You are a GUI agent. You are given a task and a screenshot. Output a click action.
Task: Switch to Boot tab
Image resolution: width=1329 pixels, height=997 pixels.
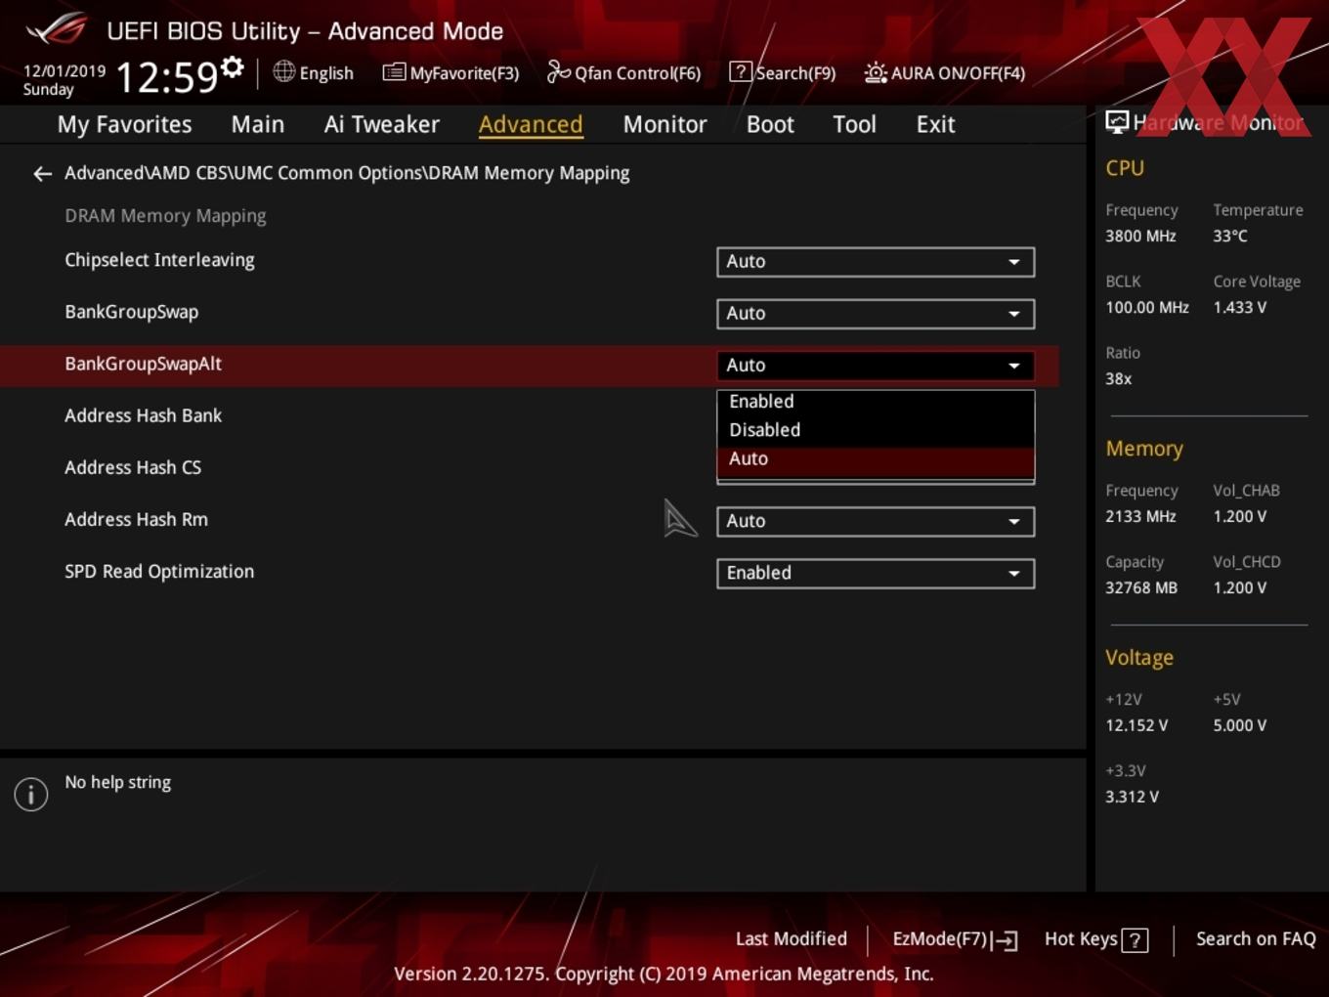[770, 125]
